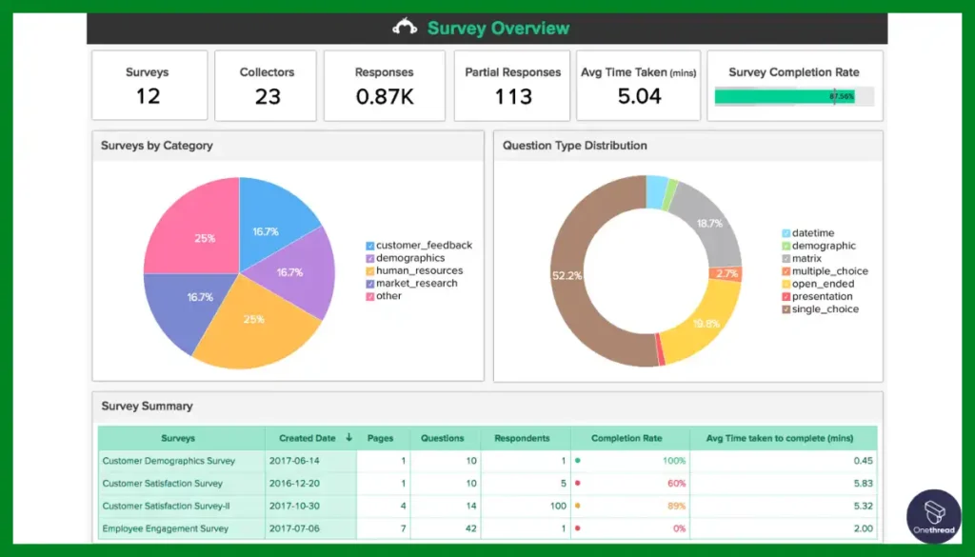Sort by Pages column header
This screenshot has height=557, width=975.
click(381, 438)
